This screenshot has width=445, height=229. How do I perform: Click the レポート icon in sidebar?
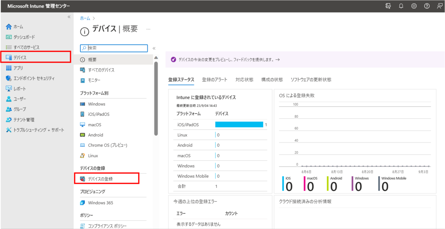[x=9, y=89]
